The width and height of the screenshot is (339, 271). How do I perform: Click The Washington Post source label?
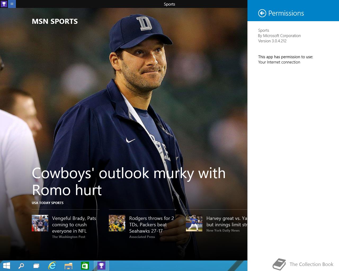(x=69, y=237)
